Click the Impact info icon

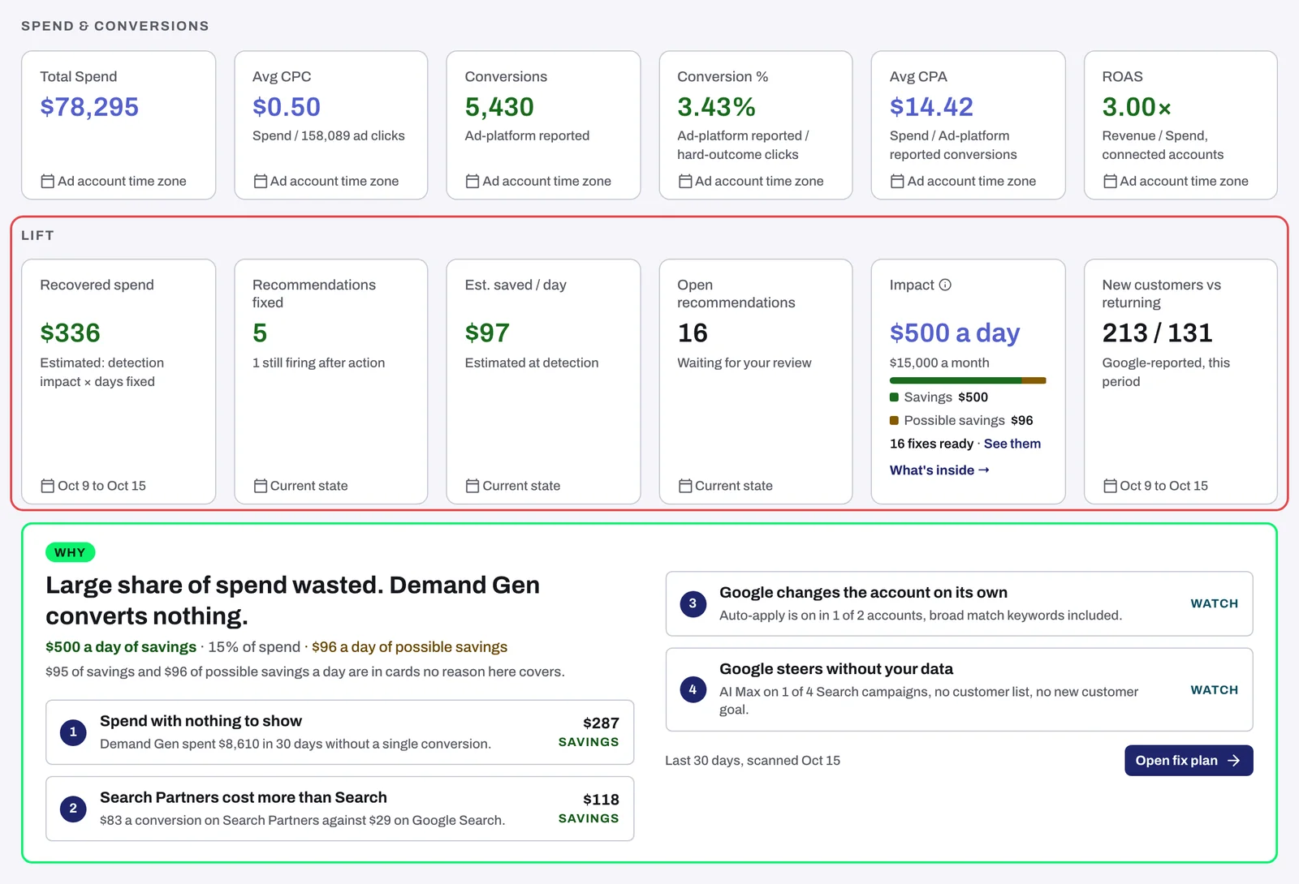pos(945,285)
